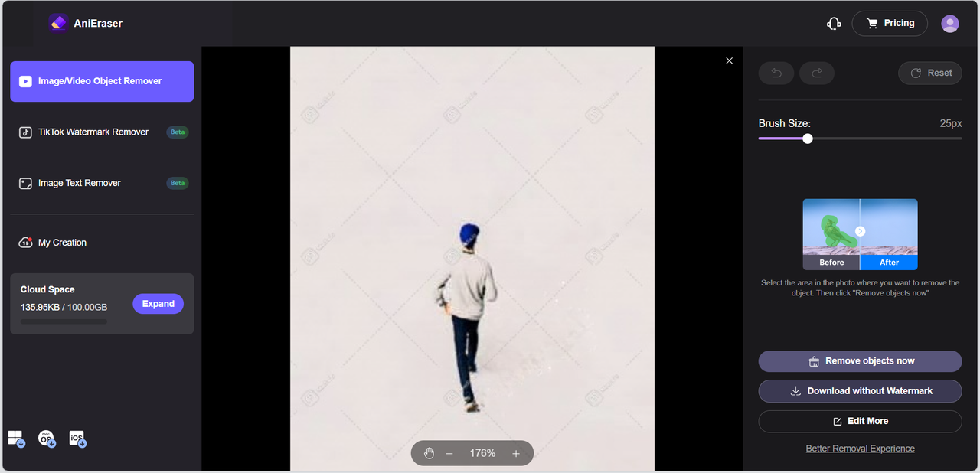Reset the edits
The image size is (980, 473).
click(930, 73)
